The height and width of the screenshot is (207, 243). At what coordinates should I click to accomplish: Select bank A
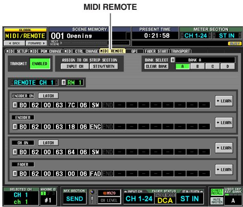(182, 67)
